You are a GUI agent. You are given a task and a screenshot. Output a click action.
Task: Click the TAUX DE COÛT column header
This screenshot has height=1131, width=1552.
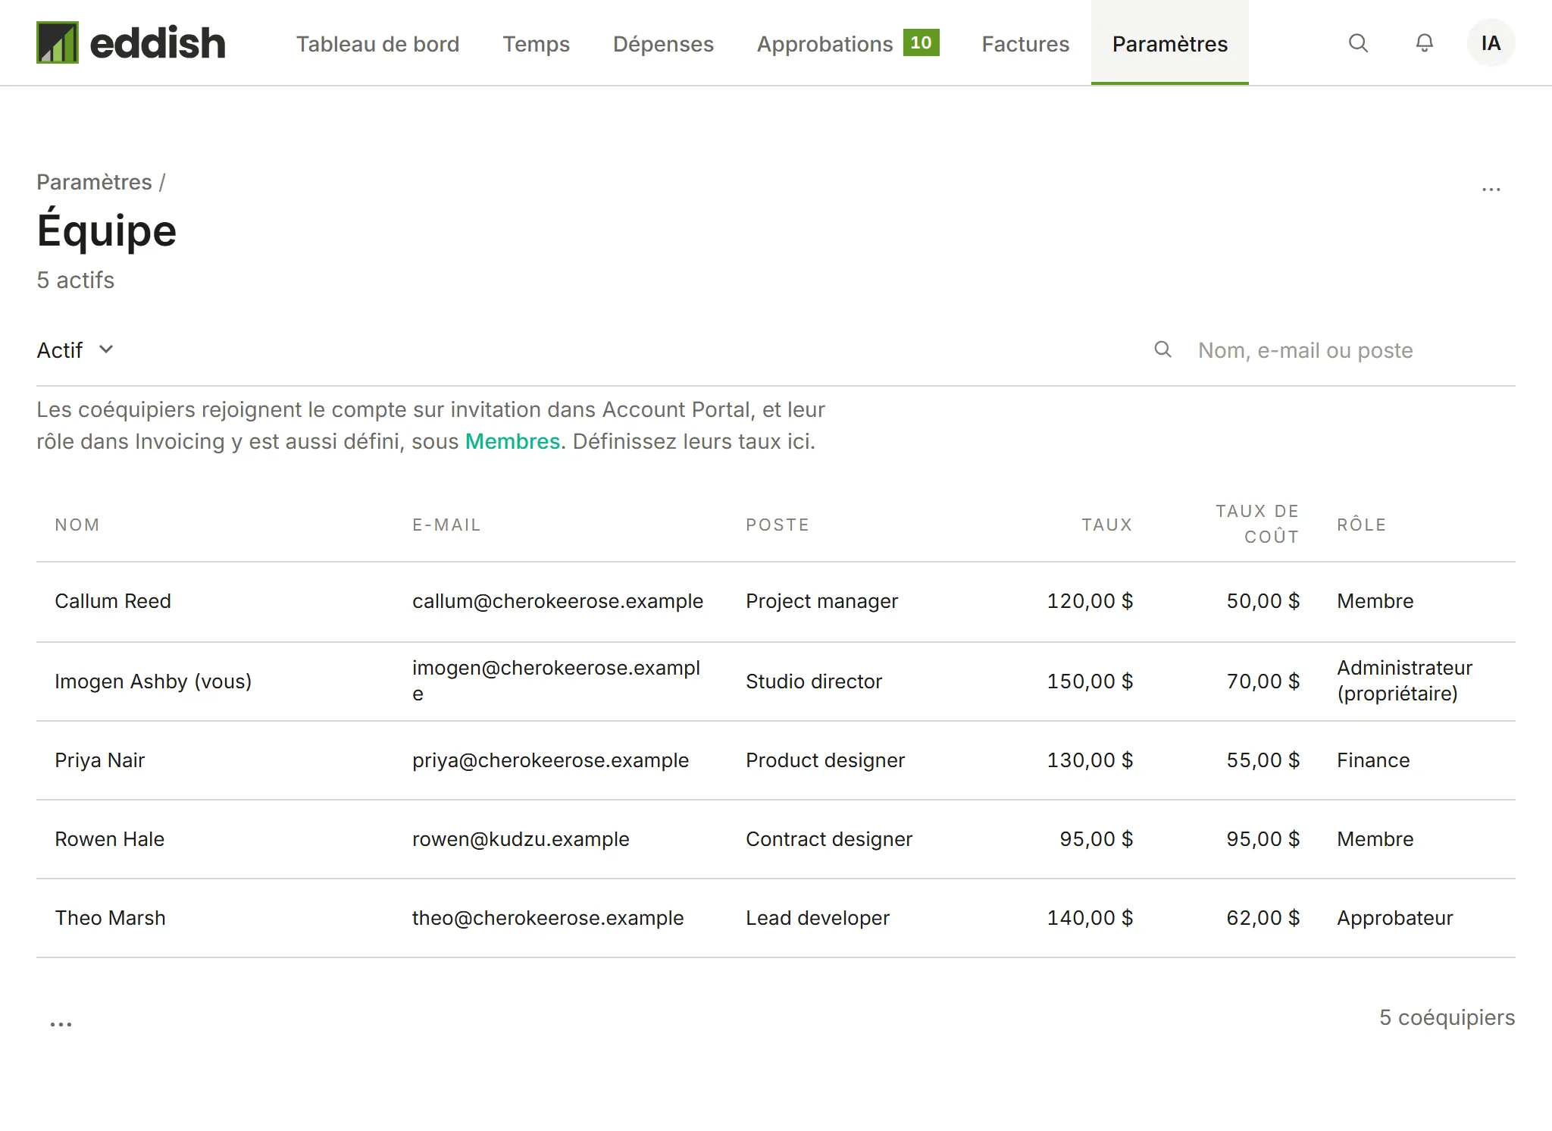(x=1257, y=524)
